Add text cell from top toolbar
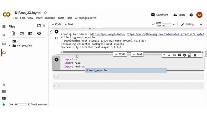This screenshot has width=207, height=116. (69, 24)
